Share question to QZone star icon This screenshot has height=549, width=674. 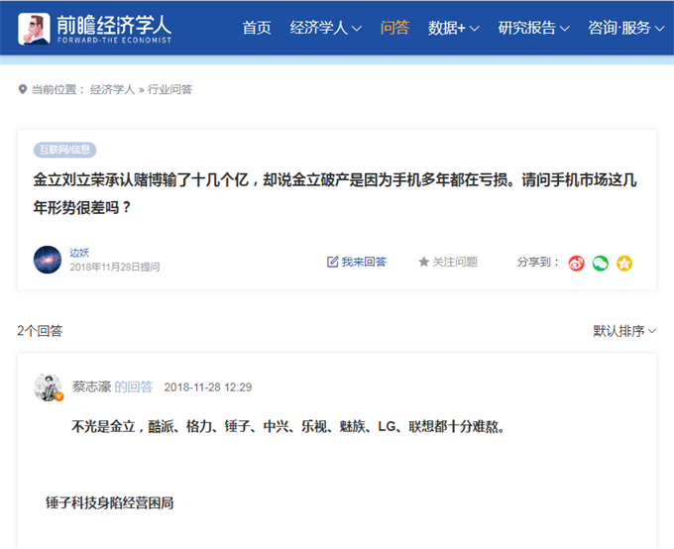pyautogui.click(x=624, y=264)
